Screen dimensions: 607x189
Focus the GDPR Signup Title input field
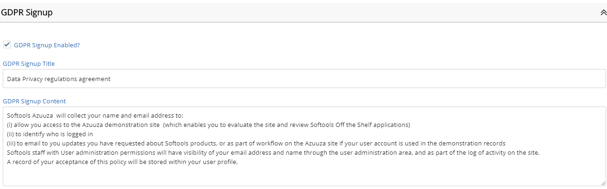pyautogui.click(x=304, y=79)
